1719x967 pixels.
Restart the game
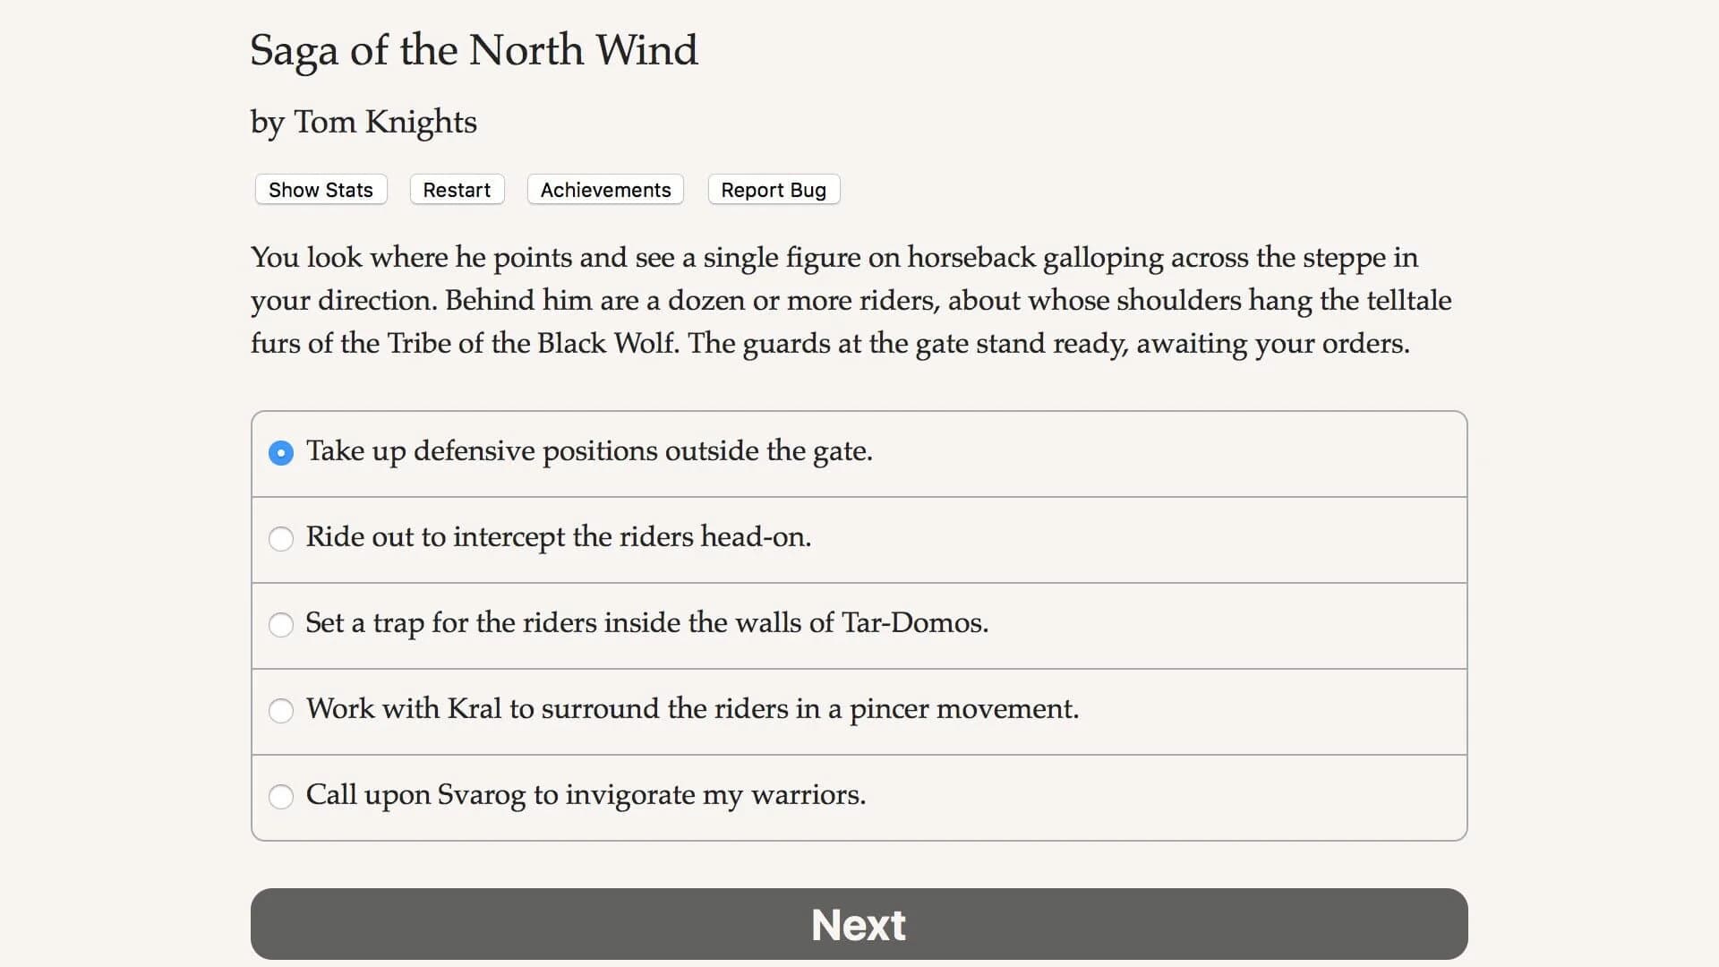click(457, 189)
